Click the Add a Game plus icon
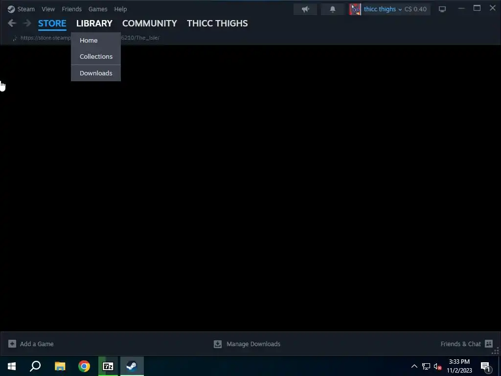The image size is (501, 376). click(12, 344)
